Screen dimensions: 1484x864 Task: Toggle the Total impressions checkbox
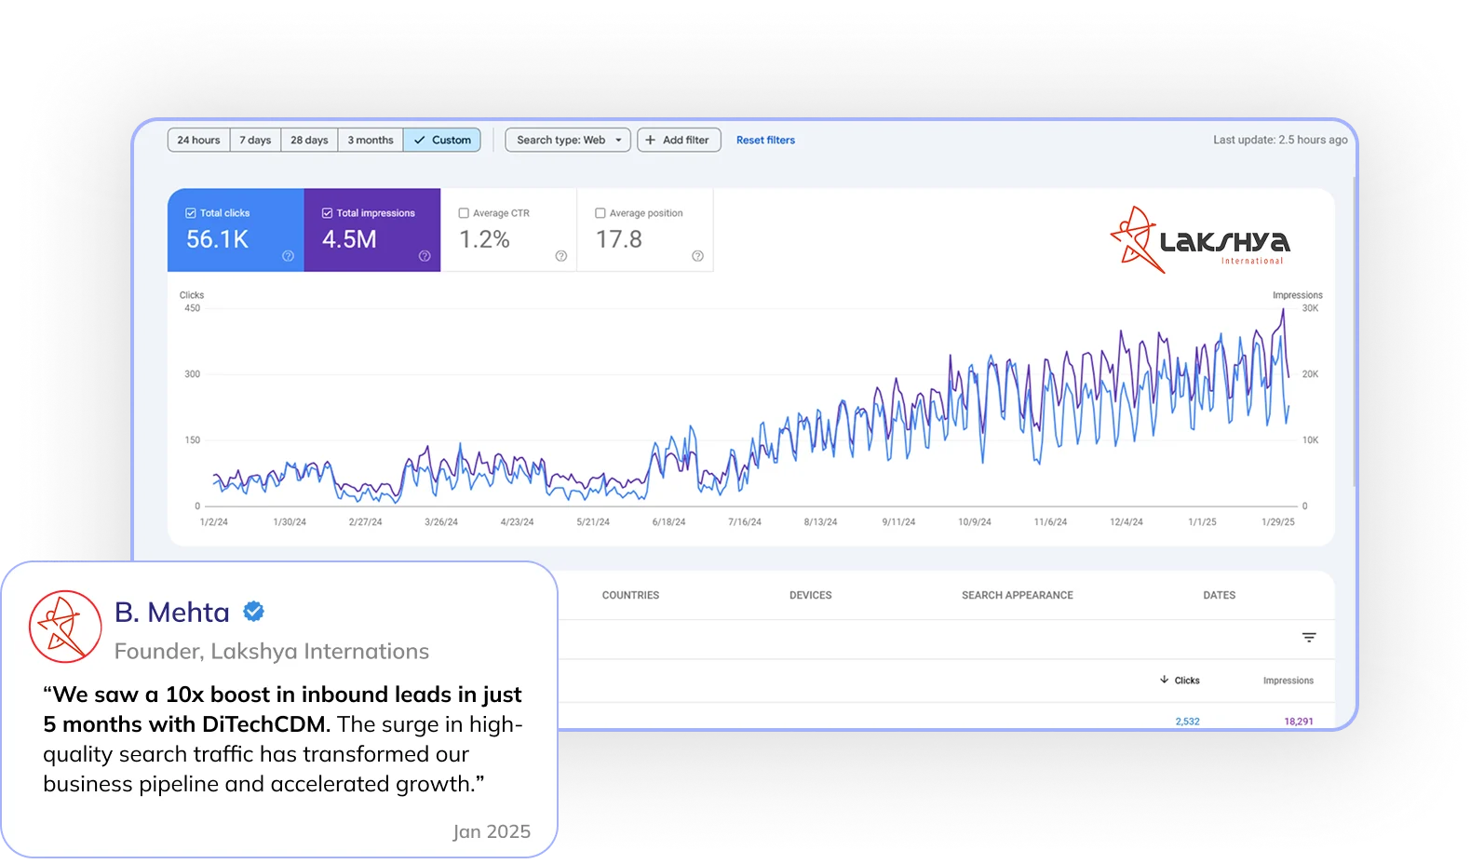(327, 213)
